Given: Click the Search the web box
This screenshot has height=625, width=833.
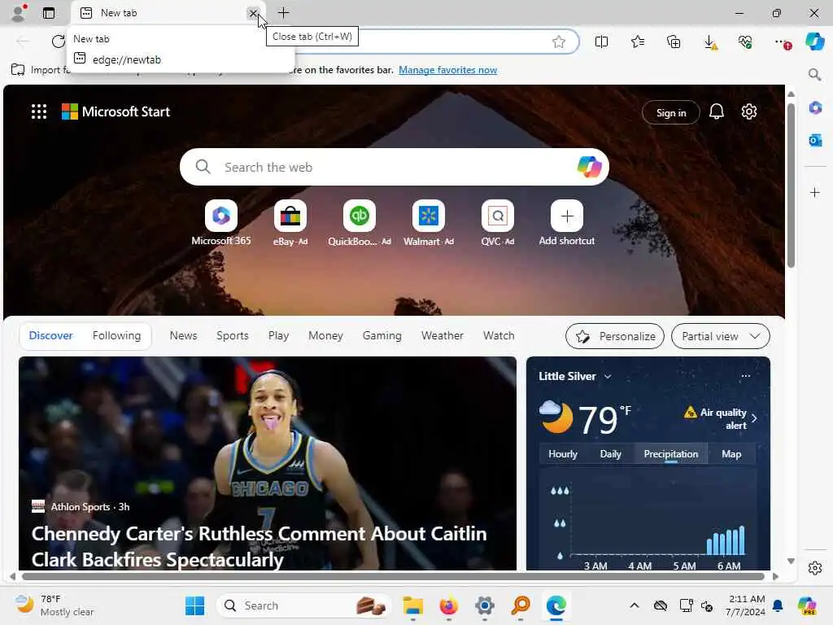Looking at the screenshot, I should pos(395,167).
